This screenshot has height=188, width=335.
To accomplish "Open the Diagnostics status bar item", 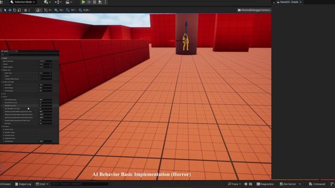I will click(265, 184).
